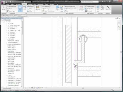Image resolution: width=123 pixels, height=92 pixels.
Task: Click the zoom icon on navigation bar
Action: point(119,27)
